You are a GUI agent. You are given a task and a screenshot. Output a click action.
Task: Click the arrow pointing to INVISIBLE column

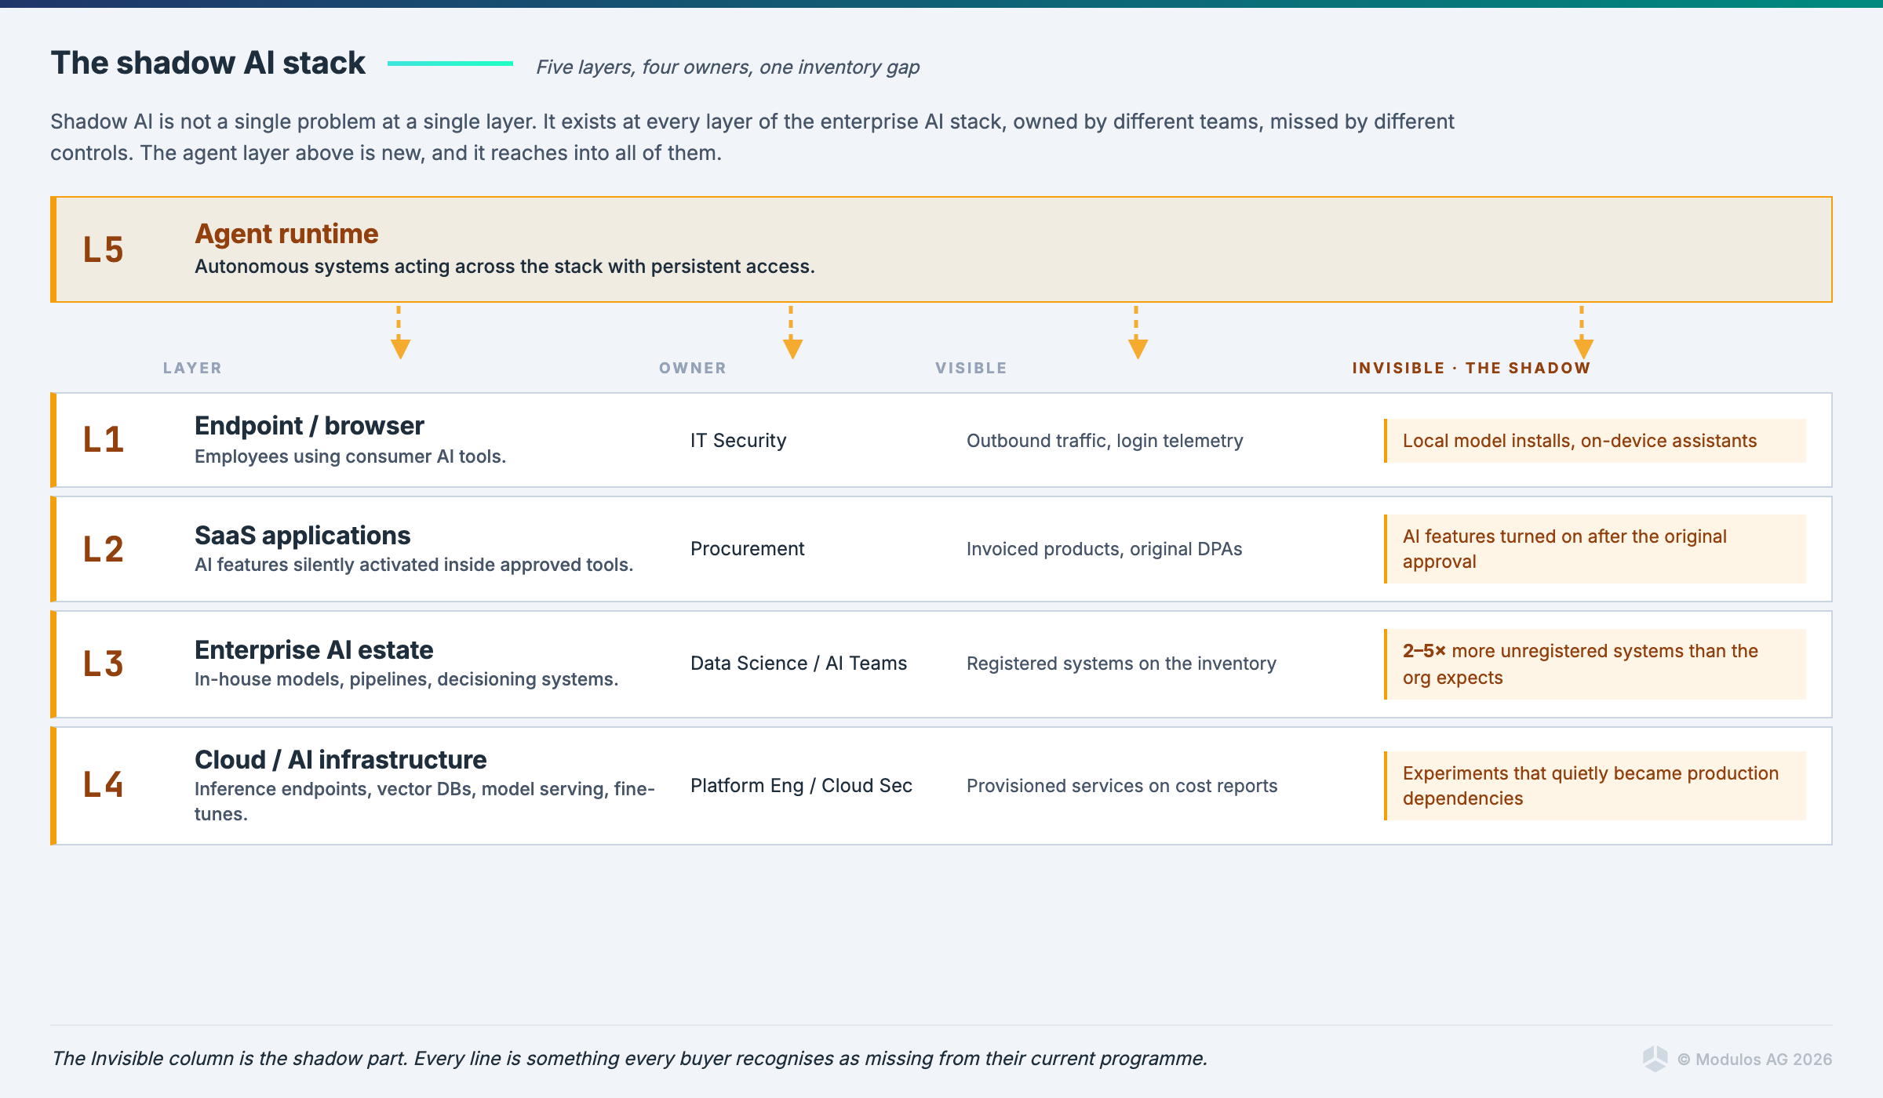point(1583,333)
